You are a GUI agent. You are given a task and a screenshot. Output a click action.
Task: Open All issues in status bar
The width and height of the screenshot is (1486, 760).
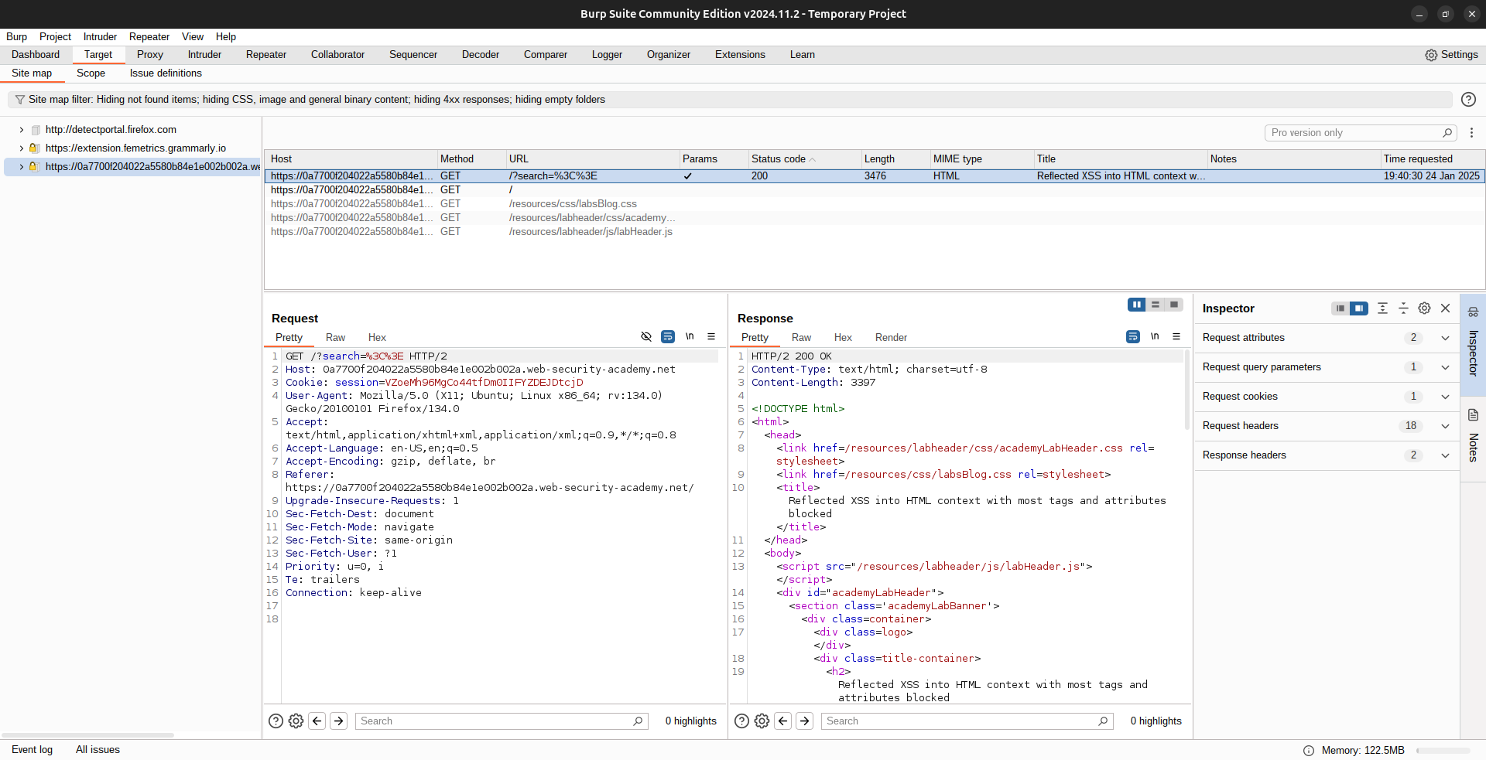[98, 750]
